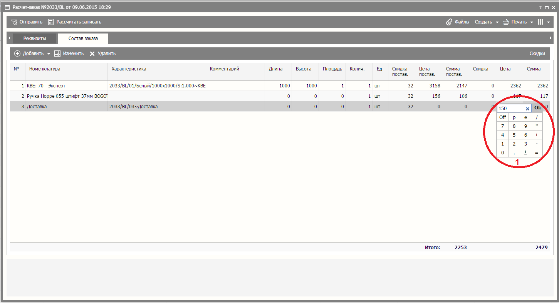
Task: Expand the Создать dropdown arrow
Action: point(497,22)
